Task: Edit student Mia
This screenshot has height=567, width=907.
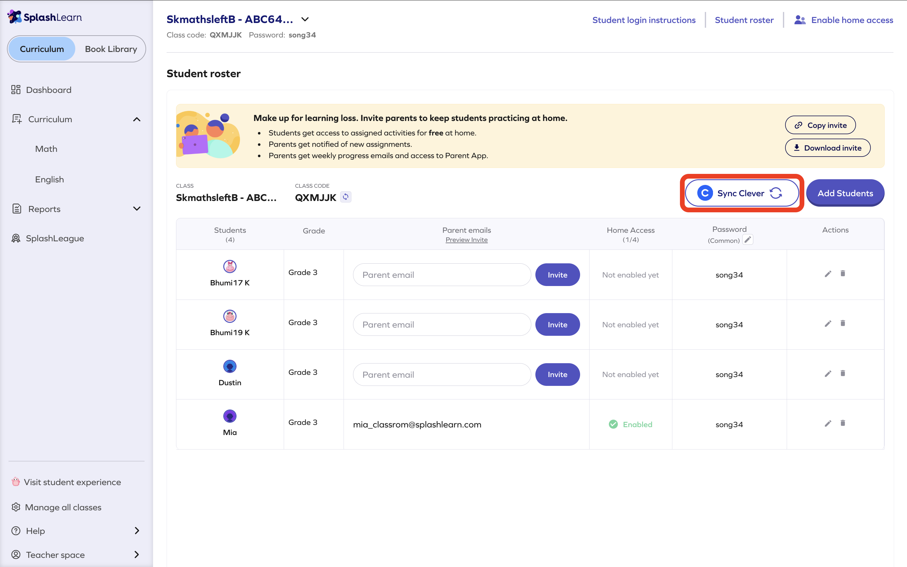Action: 828,423
